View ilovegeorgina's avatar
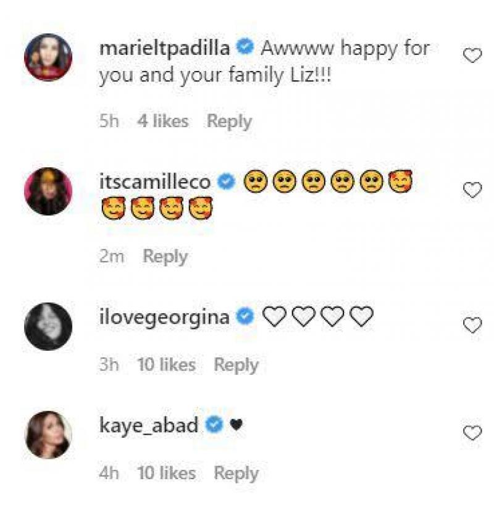 coord(48,326)
